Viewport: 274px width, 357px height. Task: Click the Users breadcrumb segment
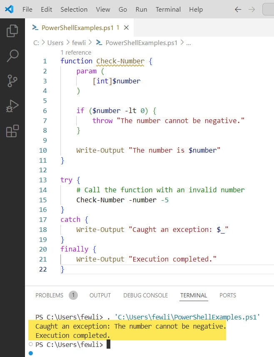(x=55, y=43)
